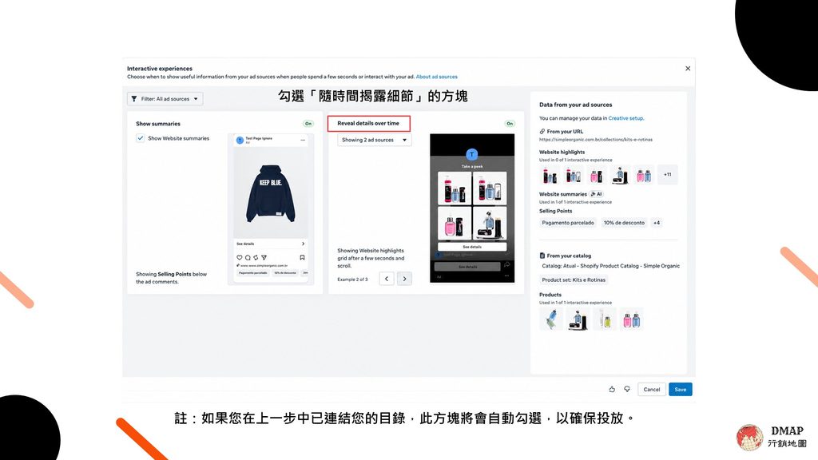818x460 pixels.
Task: Click the last pink and blue product thumbnail
Action: tap(631, 319)
